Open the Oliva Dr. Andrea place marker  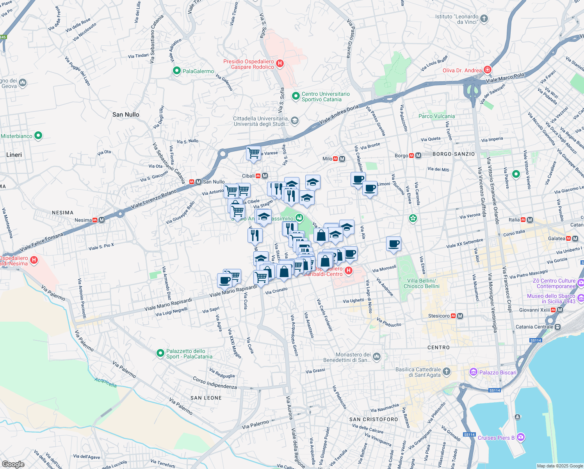point(488,70)
